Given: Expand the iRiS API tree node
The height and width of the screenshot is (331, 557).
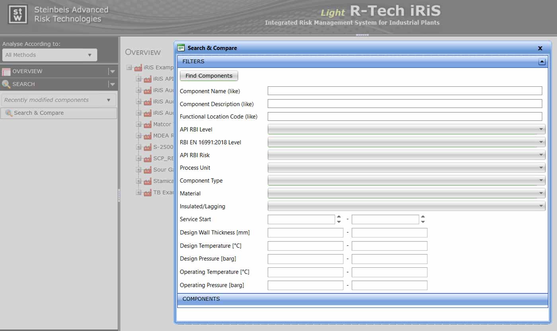Looking at the screenshot, I should click(138, 79).
